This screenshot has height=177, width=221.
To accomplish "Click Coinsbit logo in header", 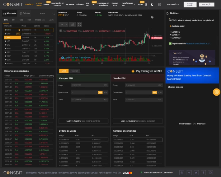I will point(13,4).
